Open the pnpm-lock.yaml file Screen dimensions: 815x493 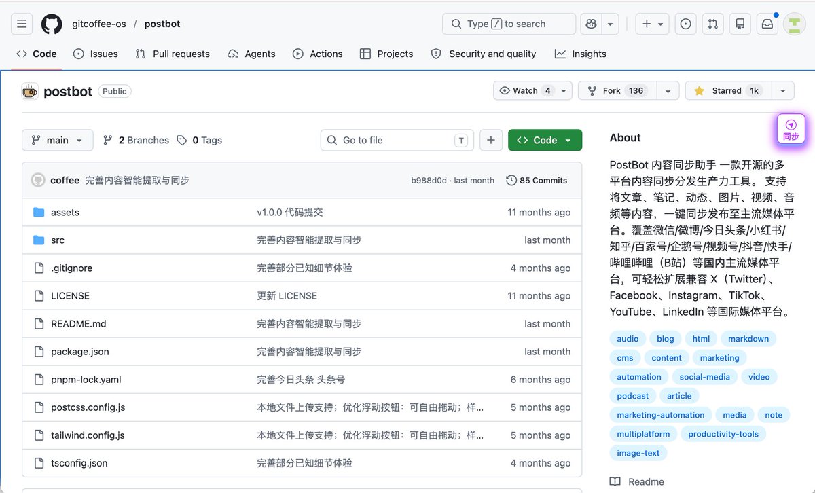click(x=86, y=379)
